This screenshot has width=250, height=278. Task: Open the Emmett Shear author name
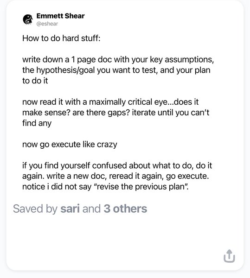click(60, 16)
